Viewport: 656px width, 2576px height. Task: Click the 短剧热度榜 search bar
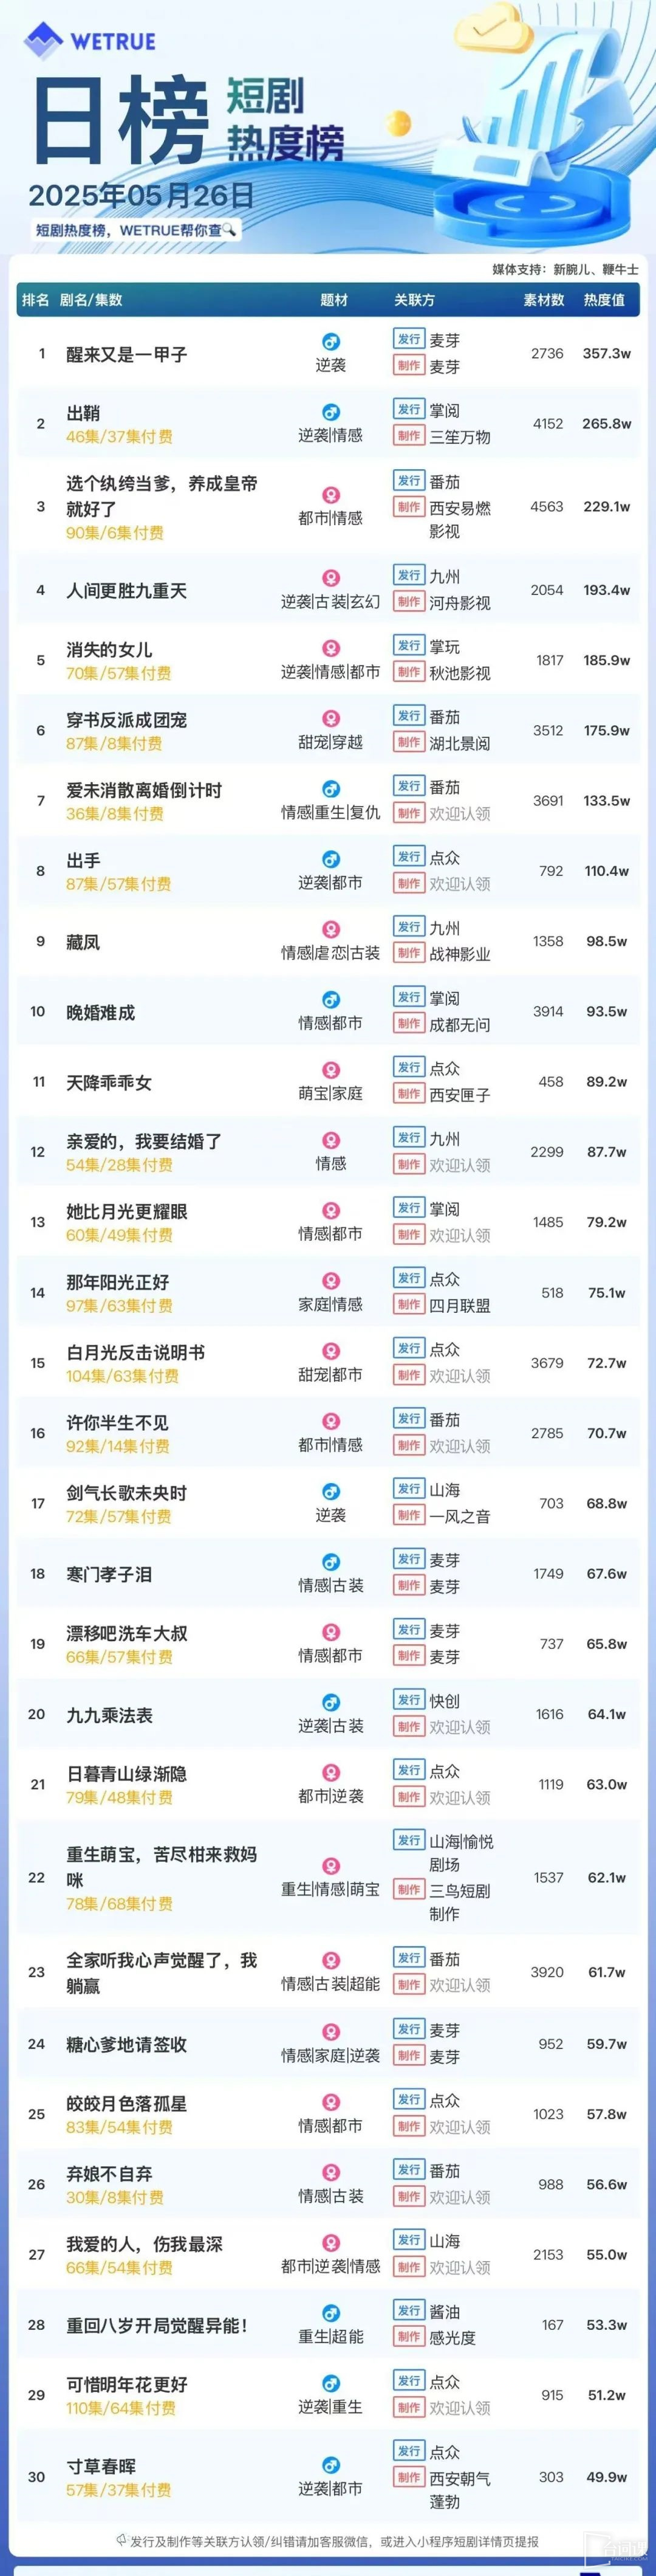135,230
